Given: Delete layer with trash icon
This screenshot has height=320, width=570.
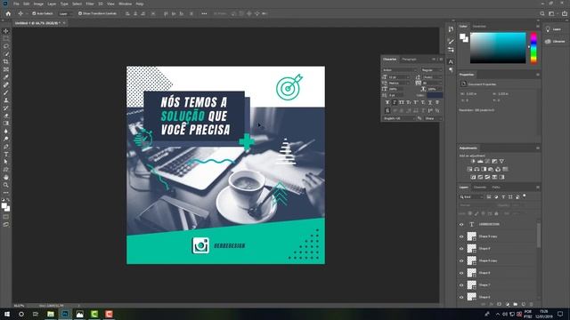Looking at the screenshot, I should [531, 304].
